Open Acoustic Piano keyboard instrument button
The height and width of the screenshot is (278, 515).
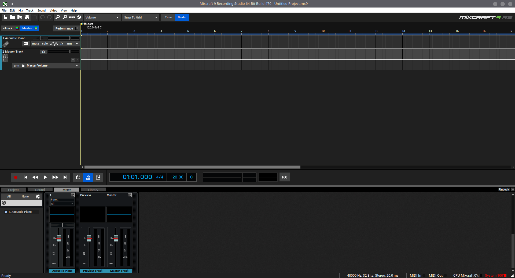point(26,44)
